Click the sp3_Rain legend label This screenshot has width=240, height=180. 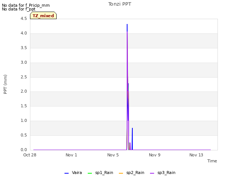(166, 172)
